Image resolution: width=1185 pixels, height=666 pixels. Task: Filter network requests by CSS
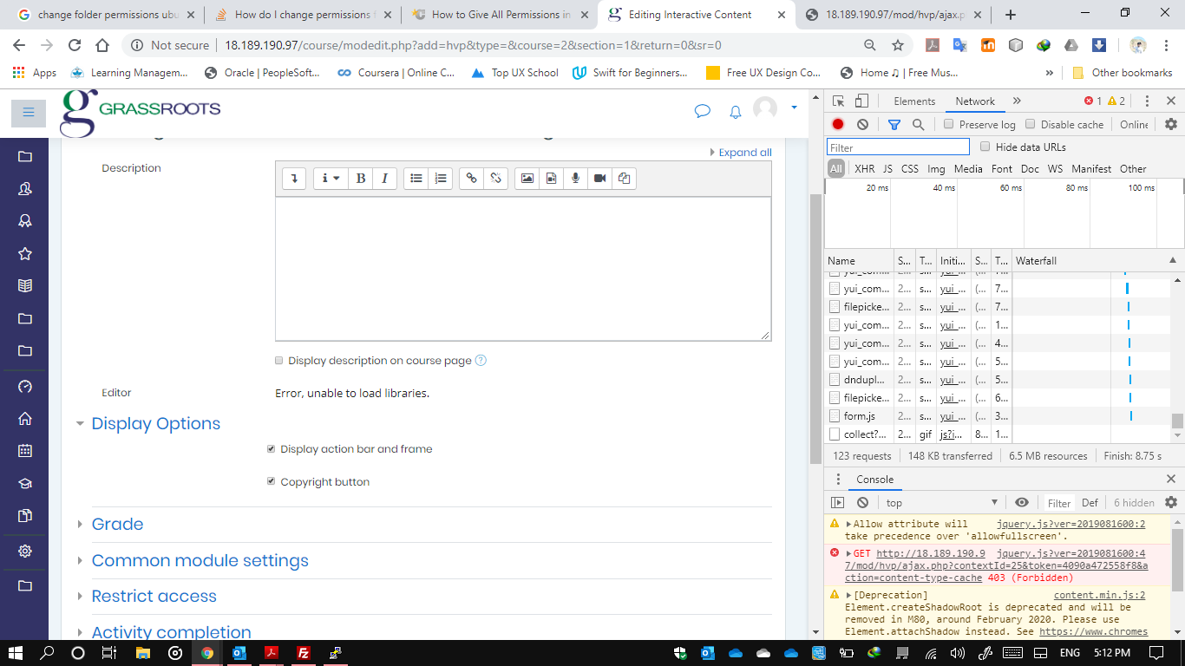[x=910, y=169]
